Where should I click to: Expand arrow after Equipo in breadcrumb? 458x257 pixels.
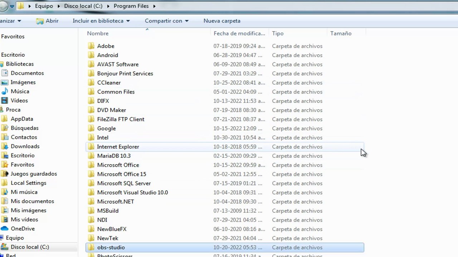59,6
